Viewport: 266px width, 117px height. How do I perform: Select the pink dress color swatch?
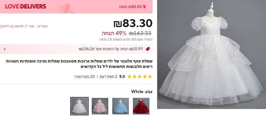click(100, 106)
